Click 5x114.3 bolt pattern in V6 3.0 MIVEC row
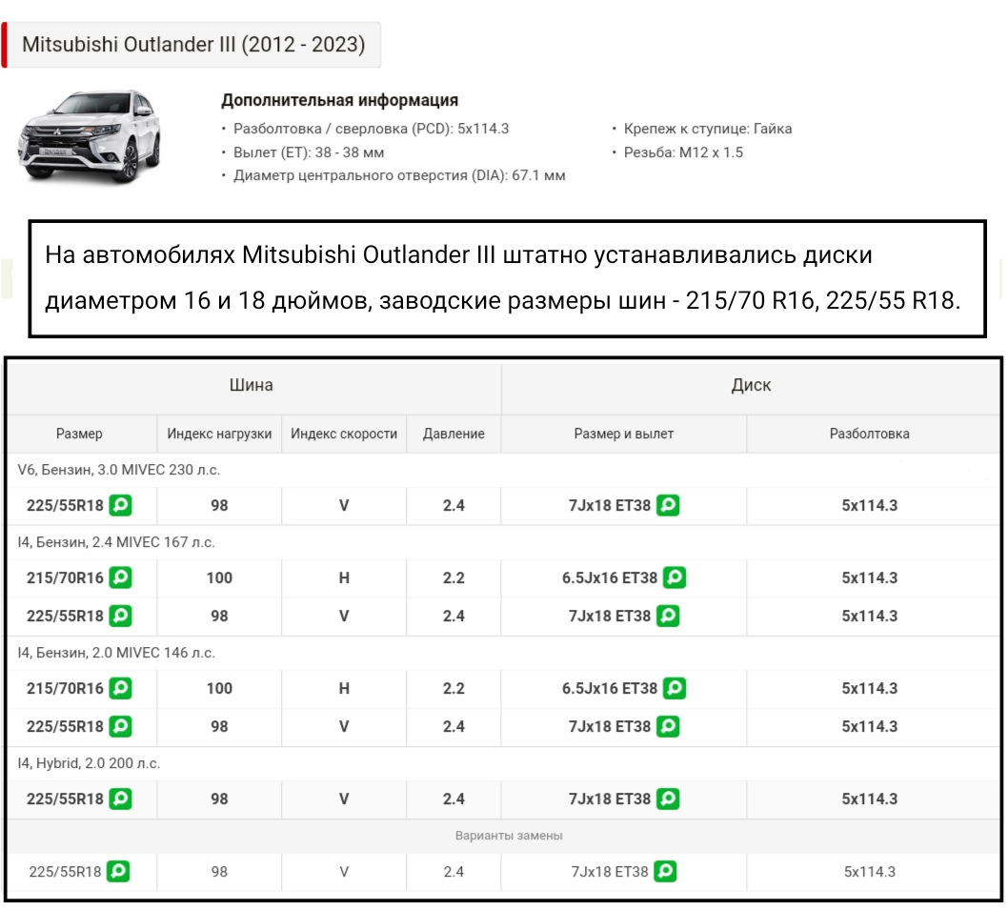The image size is (1008, 910). pos(869,505)
